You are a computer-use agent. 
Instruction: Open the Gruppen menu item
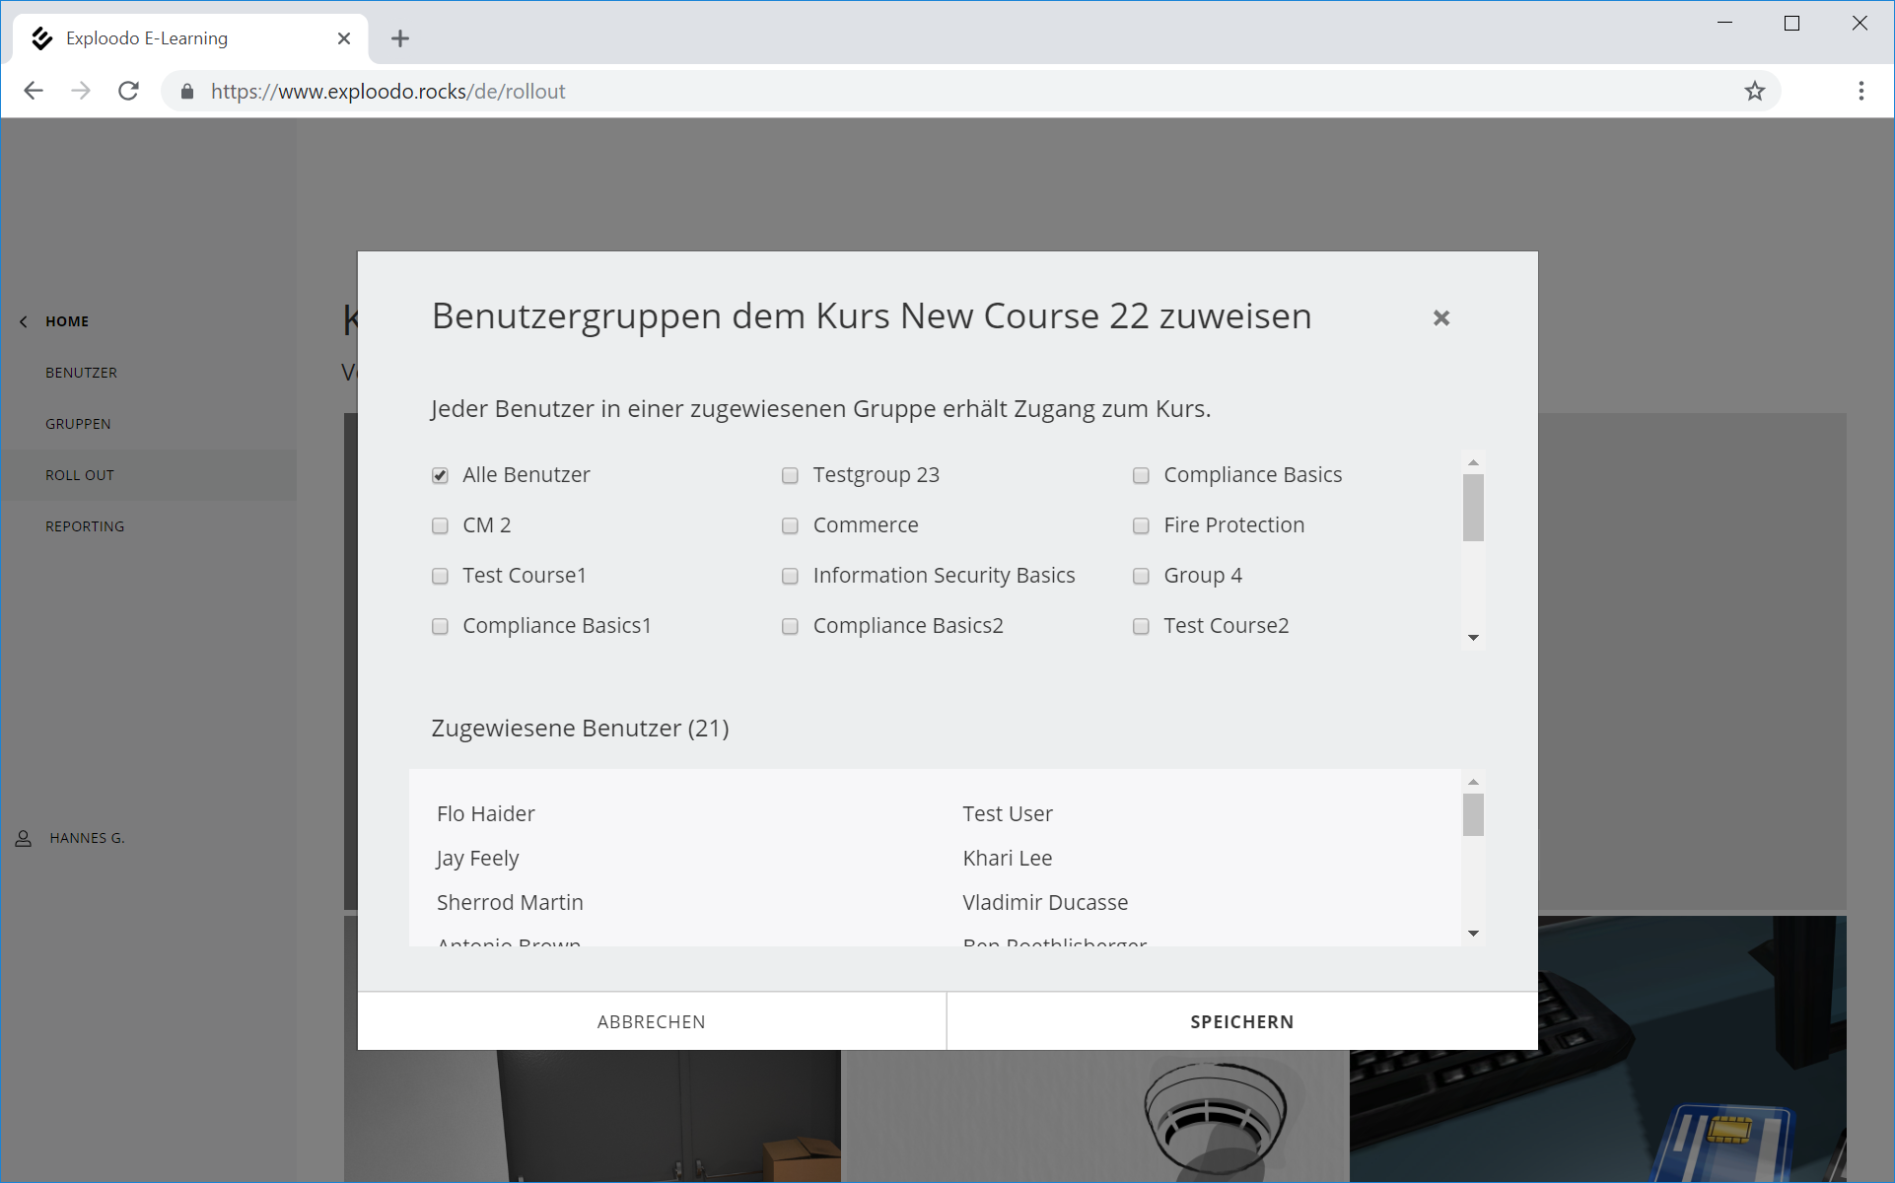78,424
